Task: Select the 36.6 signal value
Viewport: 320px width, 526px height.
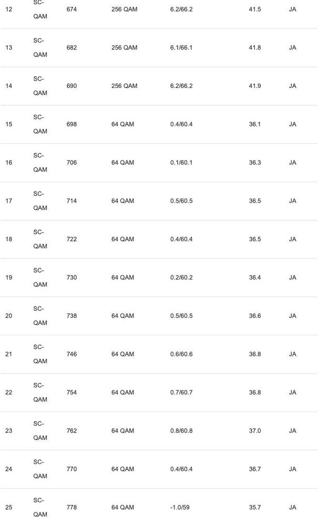Action: pos(255,316)
